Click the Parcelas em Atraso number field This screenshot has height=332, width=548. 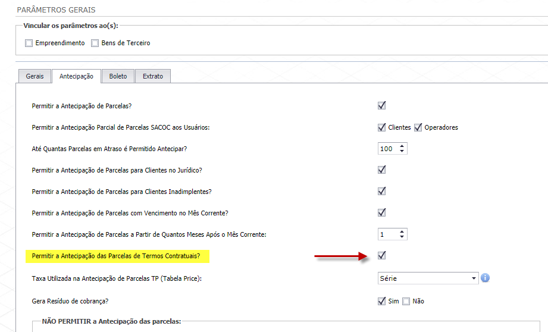[x=387, y=149]
